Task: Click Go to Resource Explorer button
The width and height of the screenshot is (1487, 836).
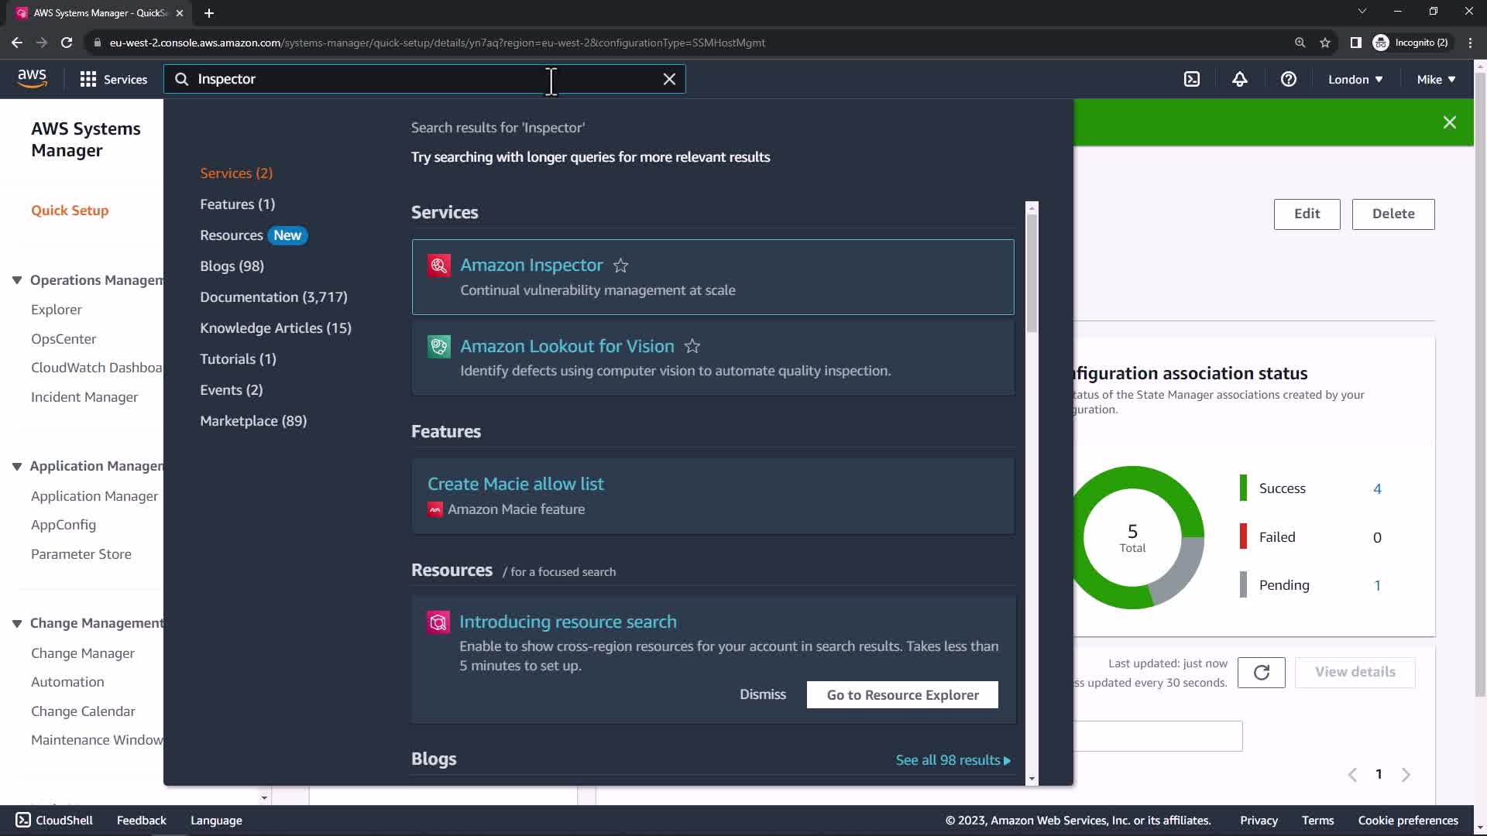Action: point(902,694)
